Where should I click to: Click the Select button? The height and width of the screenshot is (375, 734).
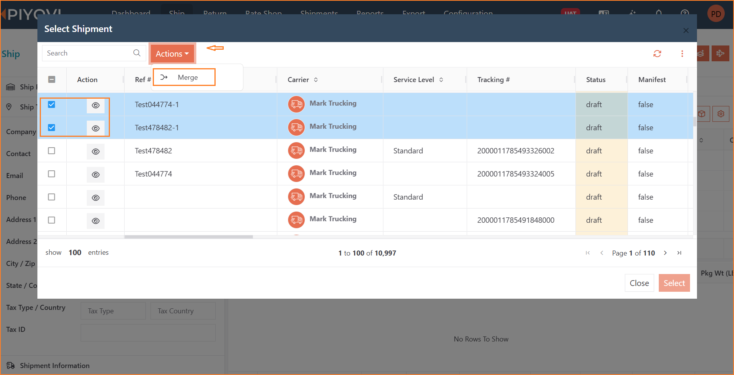[674, 283]
